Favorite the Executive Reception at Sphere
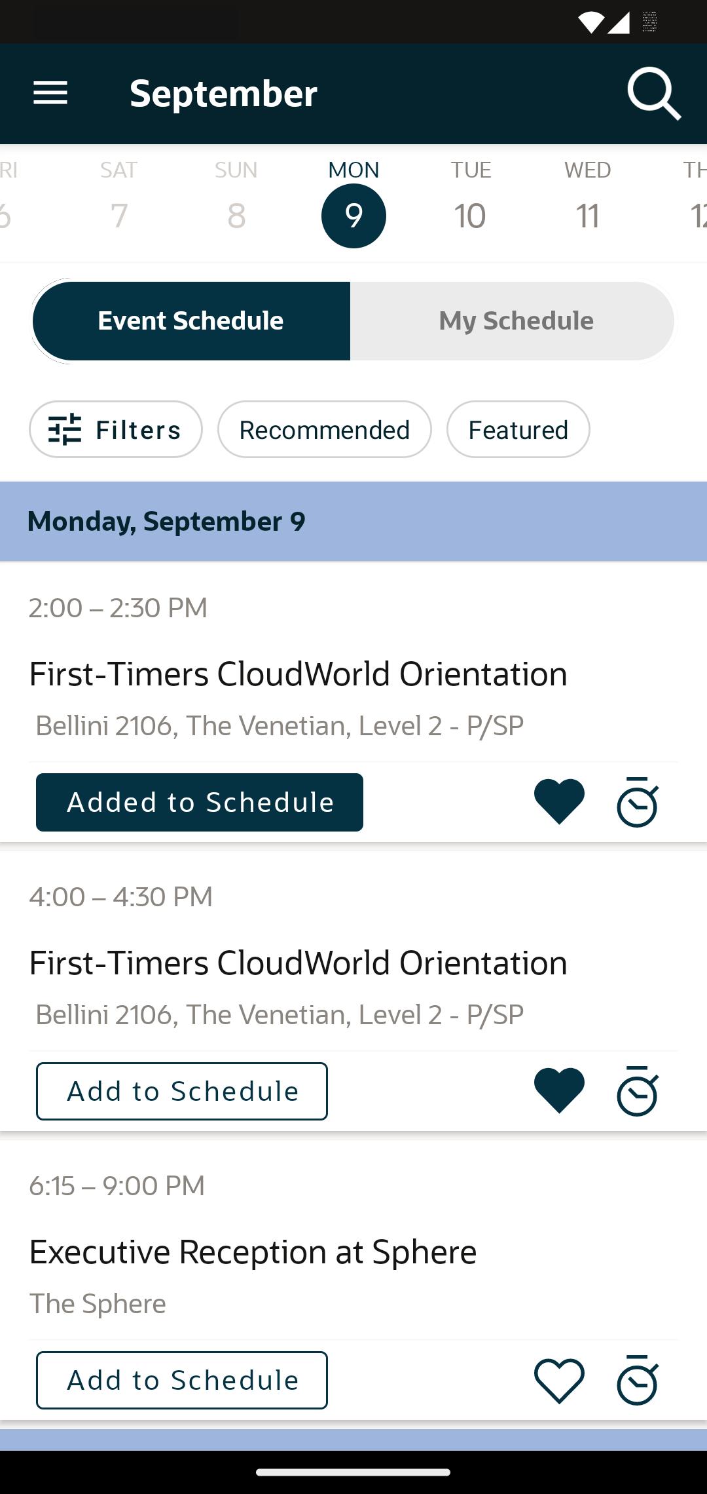The image size is (707, 1494). [559, 1380]
